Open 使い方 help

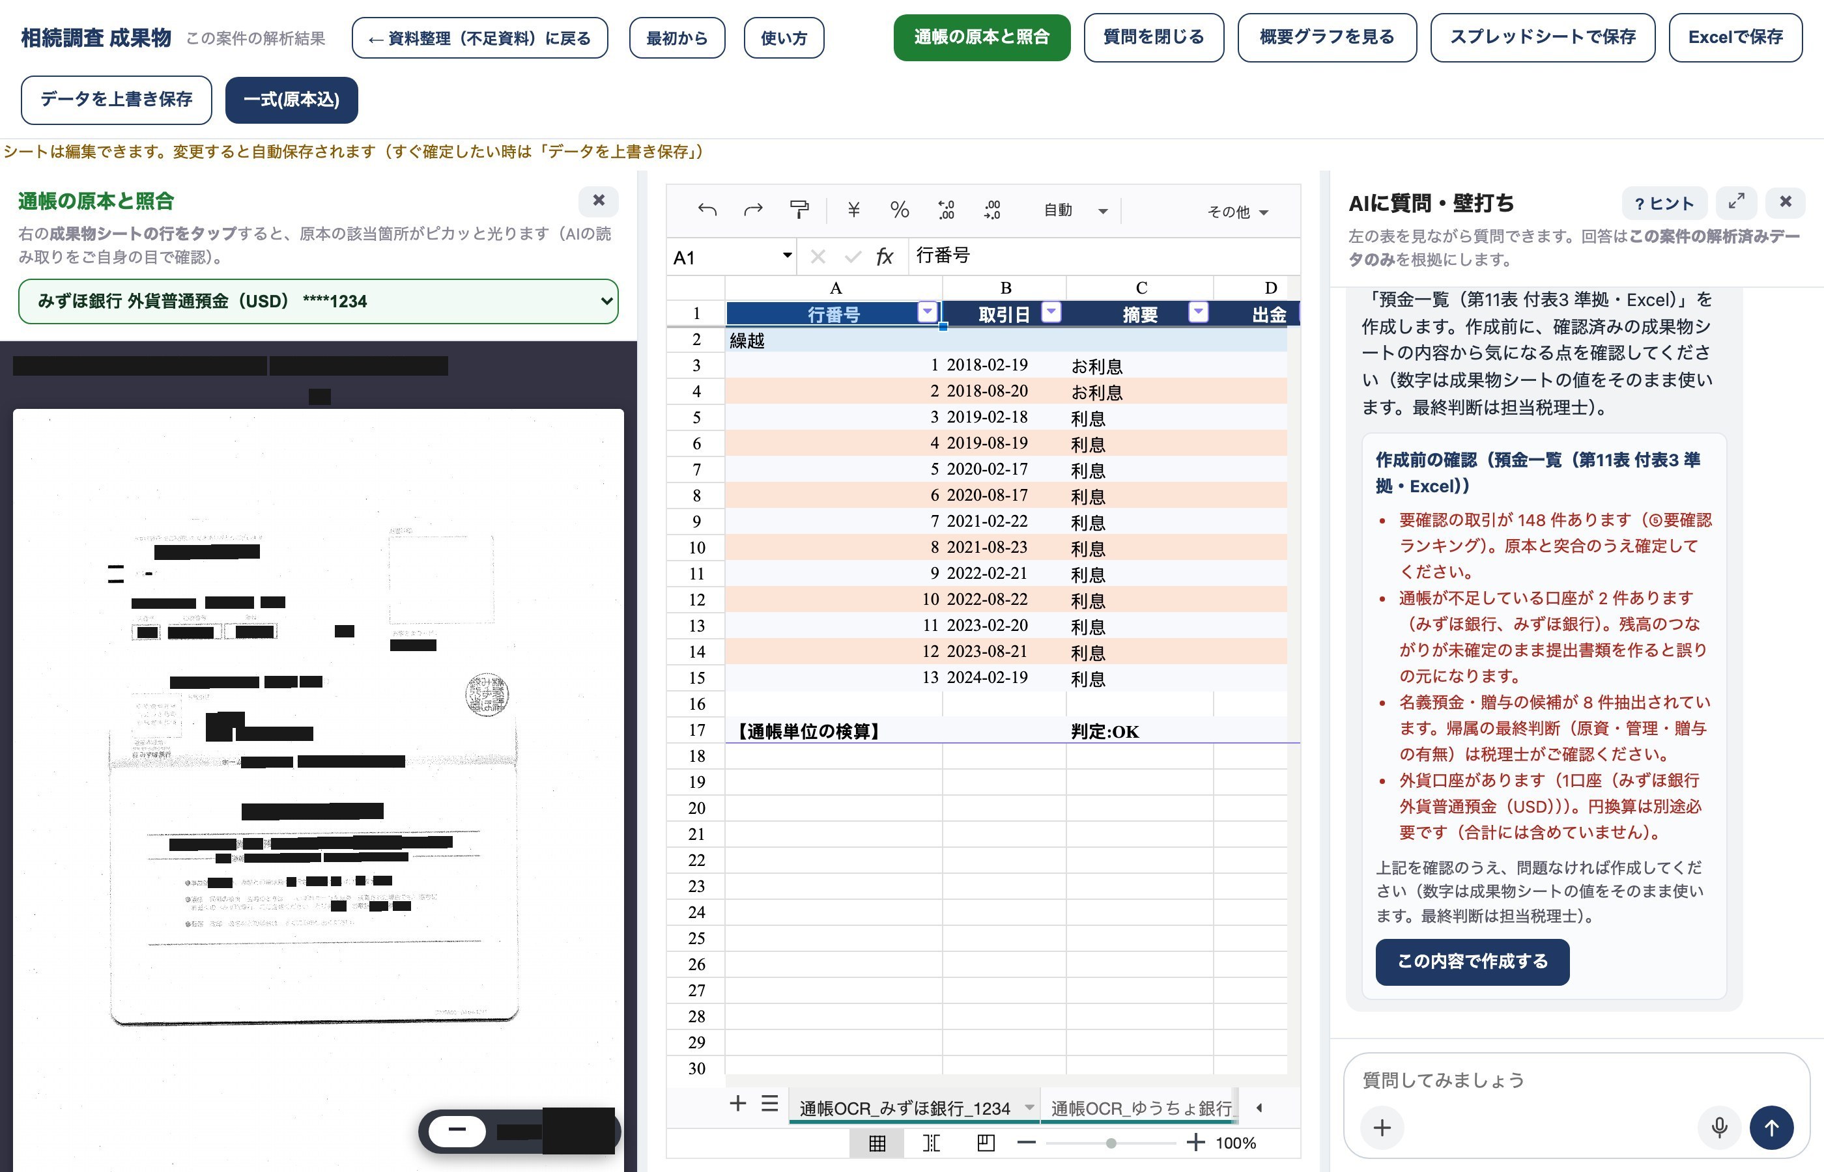(x=784, y=38)
